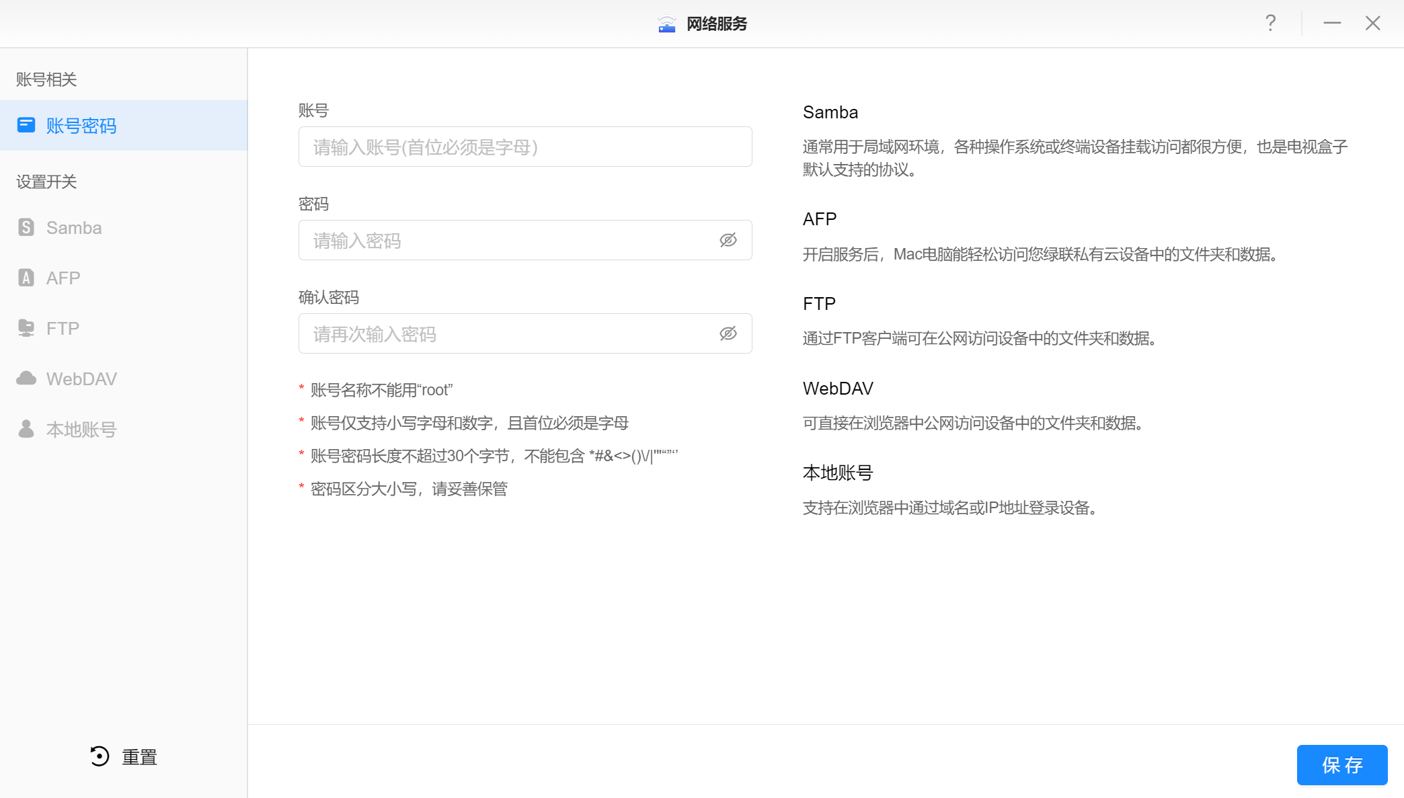Click the network services title icon
This screenshot has height=798, width=1404.
pos(666,24)
